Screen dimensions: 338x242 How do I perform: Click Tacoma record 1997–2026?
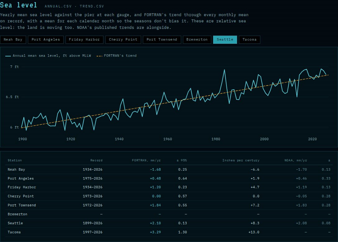point(93,232)
